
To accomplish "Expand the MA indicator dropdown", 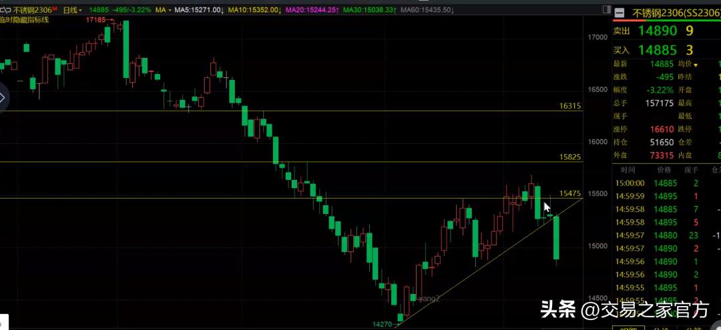I will [163, 10].
